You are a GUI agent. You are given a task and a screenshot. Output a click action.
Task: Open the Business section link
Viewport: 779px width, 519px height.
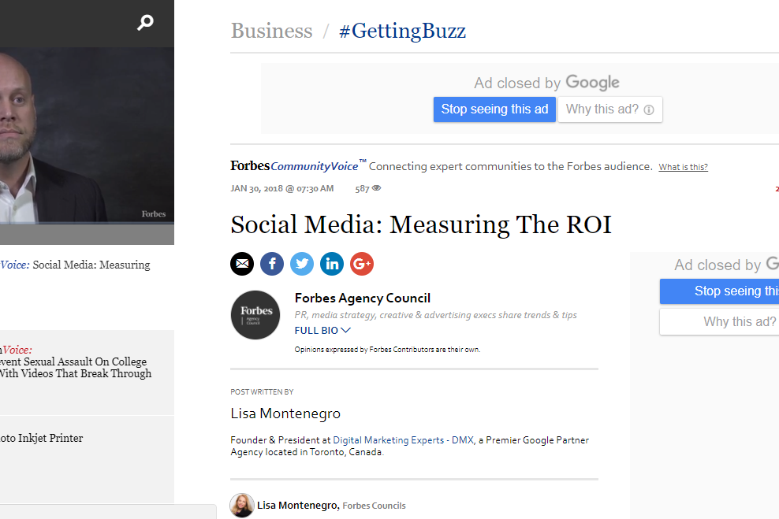coord(271,31)
